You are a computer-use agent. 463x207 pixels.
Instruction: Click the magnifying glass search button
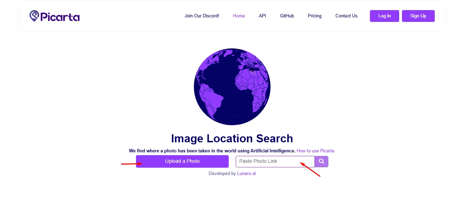click(x=321, y=161)
